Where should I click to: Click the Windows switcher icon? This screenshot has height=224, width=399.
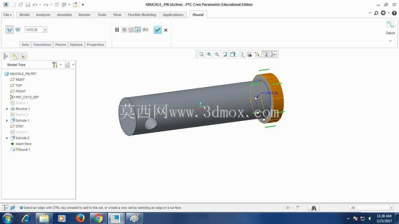(x=64, y=5)
